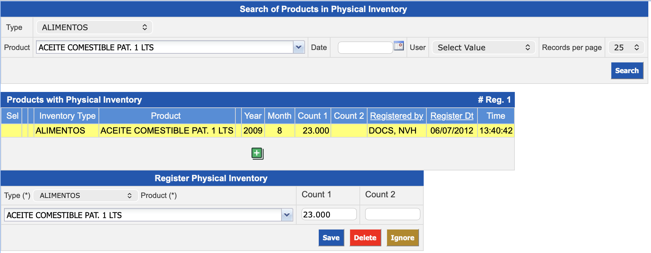Select the Sel cell of ALIMENTOS row
The image size is (651, 253).
(12, 131)
